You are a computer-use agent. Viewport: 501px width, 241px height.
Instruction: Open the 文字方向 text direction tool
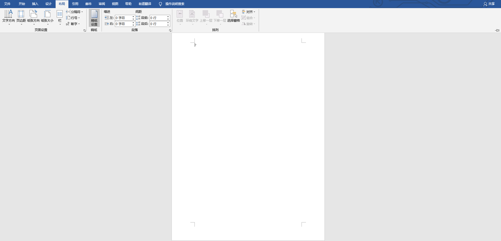[x=8, y=17]
